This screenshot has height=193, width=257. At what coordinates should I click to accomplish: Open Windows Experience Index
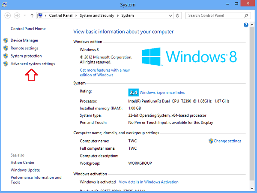(x=162, y=93)
